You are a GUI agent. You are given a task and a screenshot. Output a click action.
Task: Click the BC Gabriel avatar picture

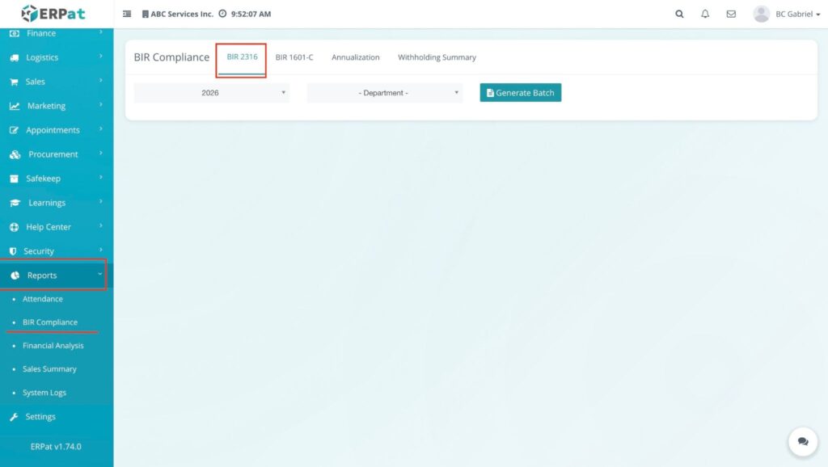coord(761,14)
